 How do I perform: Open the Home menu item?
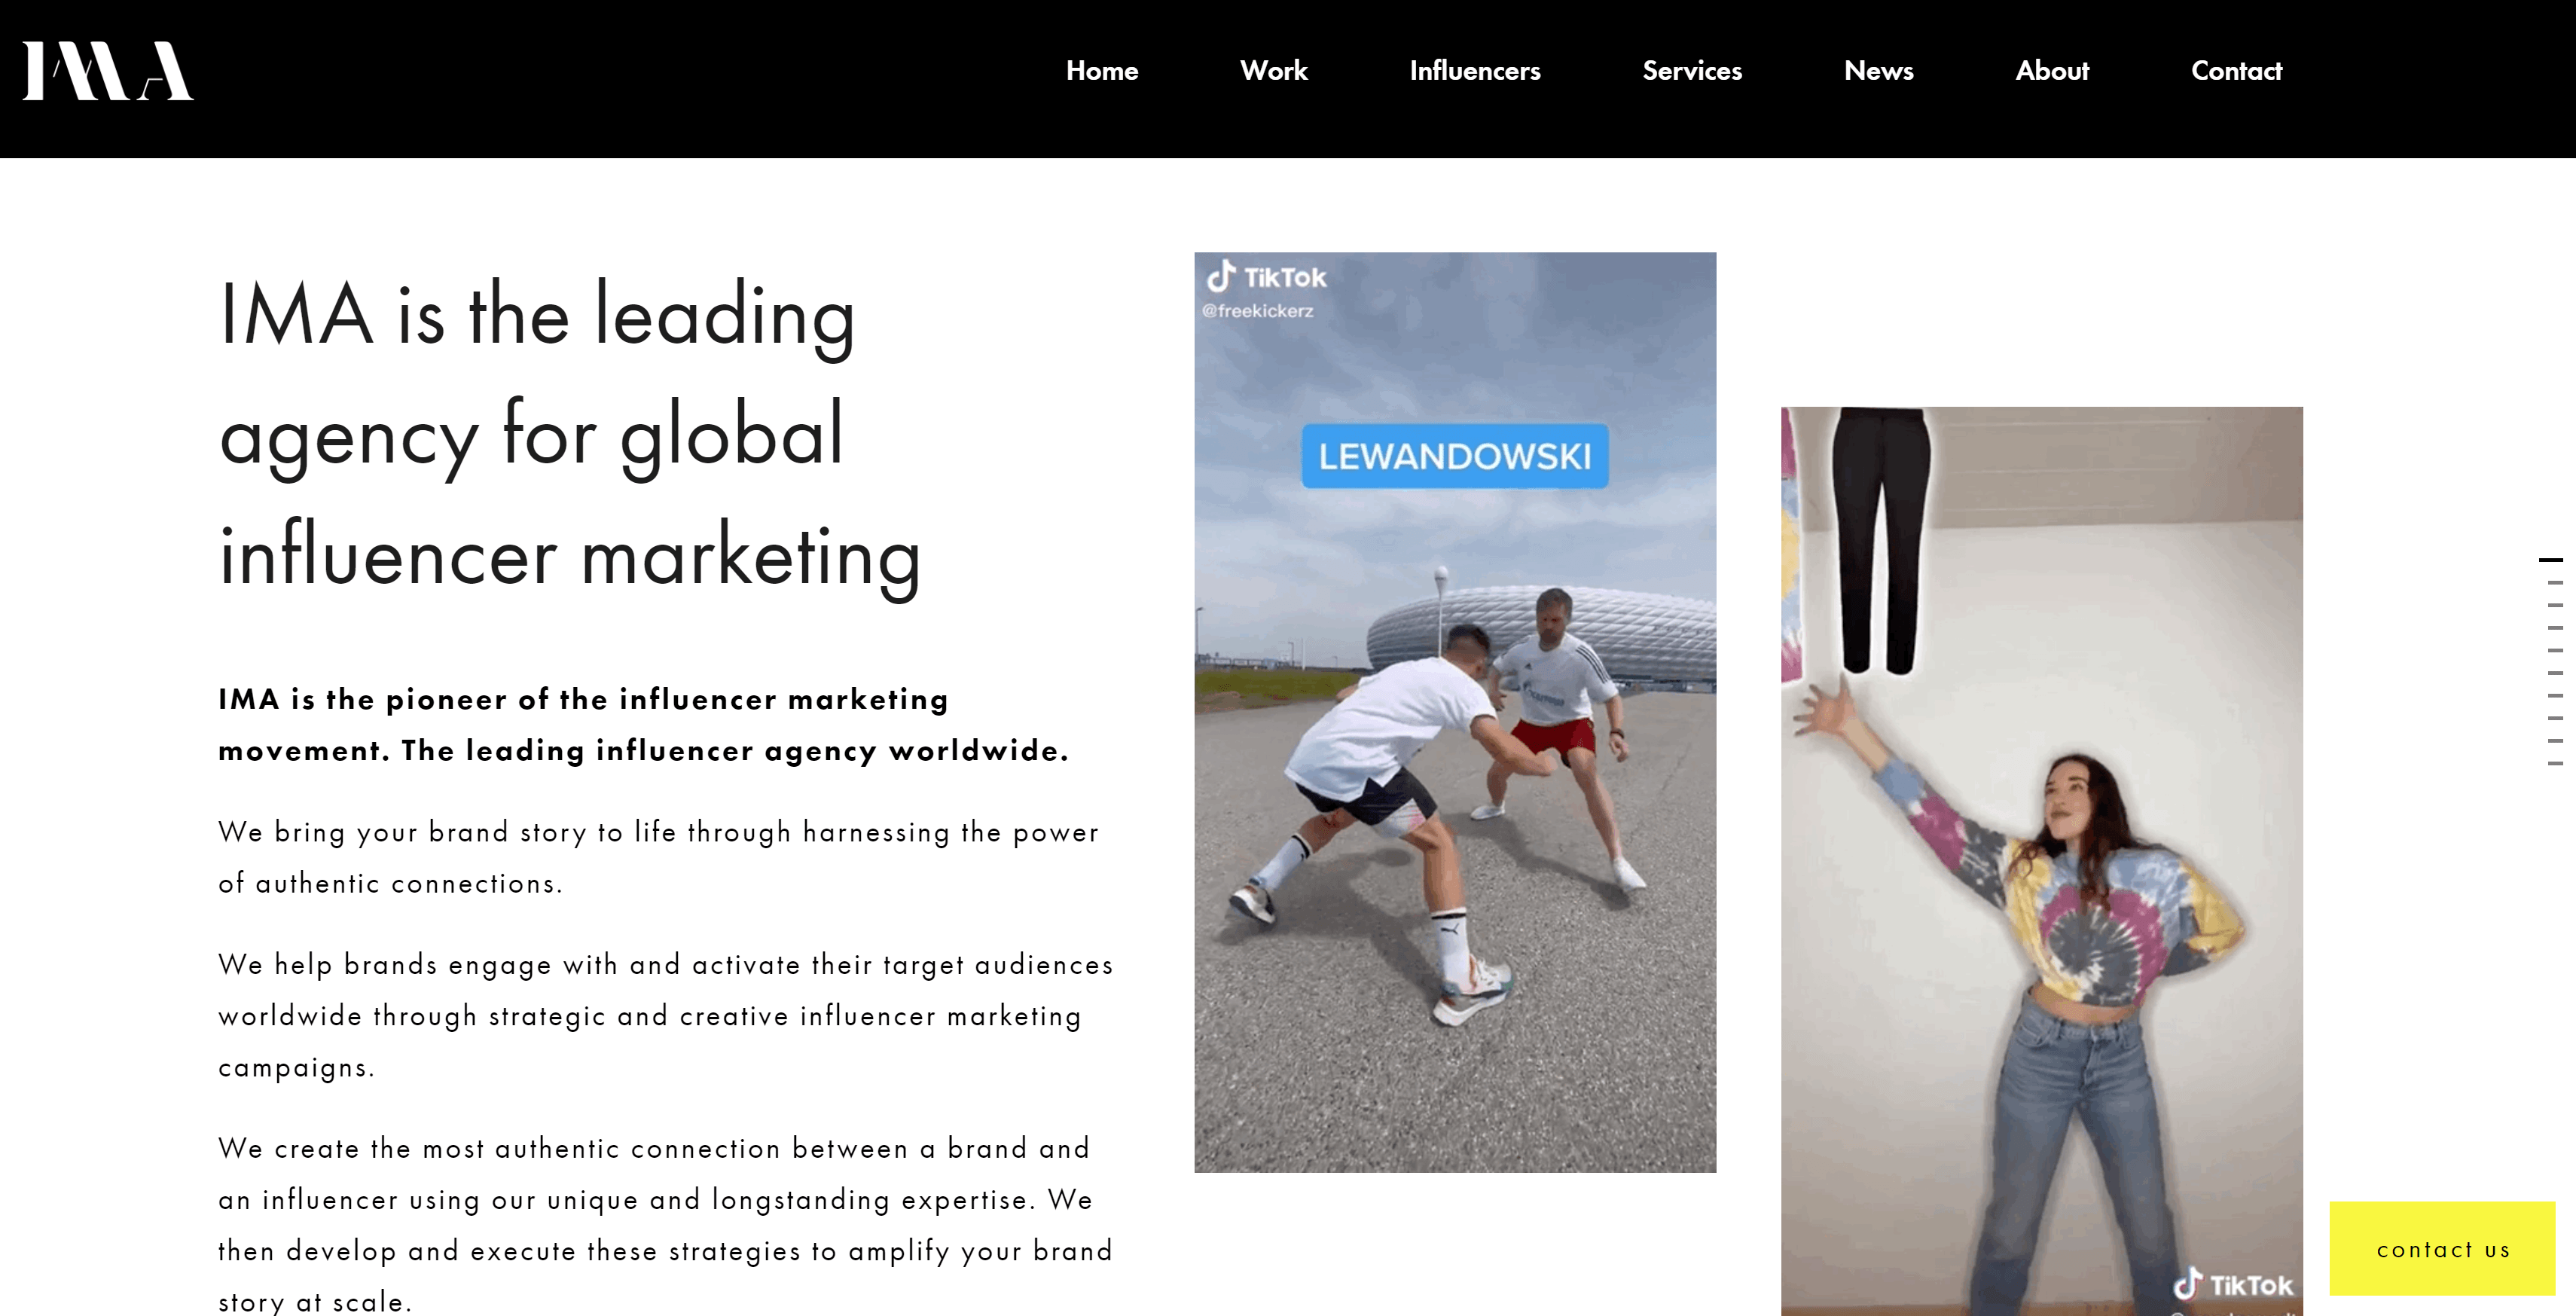(x=1102, y=71)
